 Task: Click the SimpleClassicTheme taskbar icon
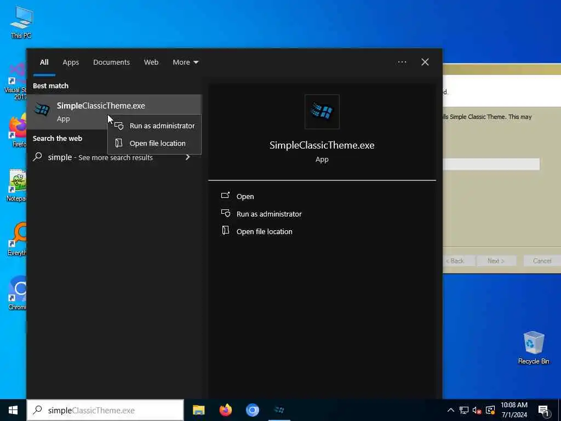click(x=279, y=410)
